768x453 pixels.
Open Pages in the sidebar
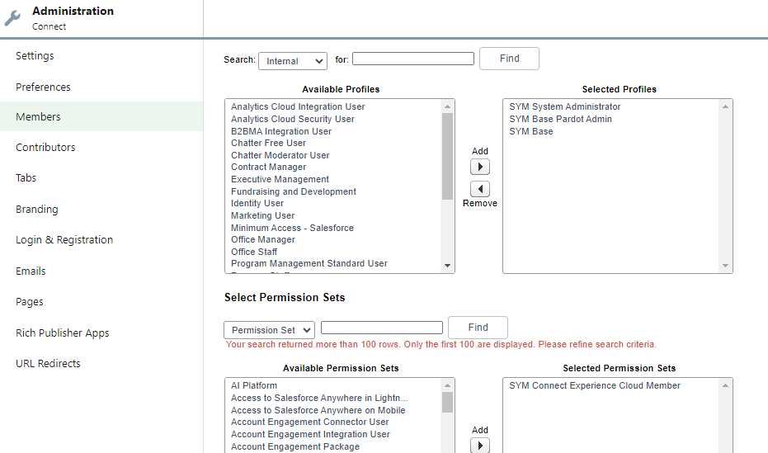point(30,302)
